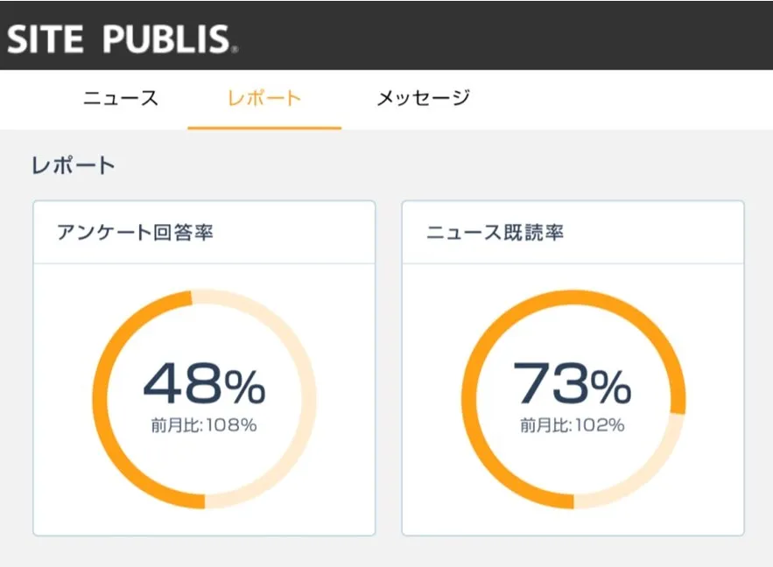Click the 48% survey response value
Screen dimensions: 773x567
[x=203, y=383]
